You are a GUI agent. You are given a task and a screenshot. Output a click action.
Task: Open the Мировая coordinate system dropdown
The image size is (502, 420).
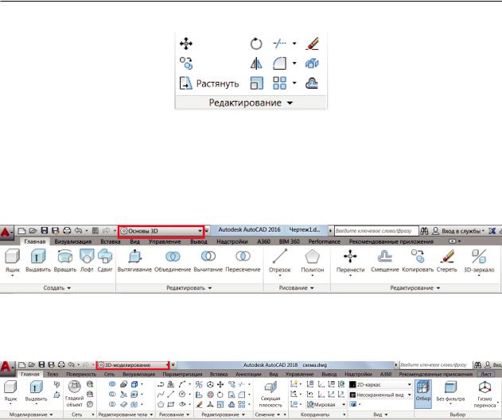326,404
